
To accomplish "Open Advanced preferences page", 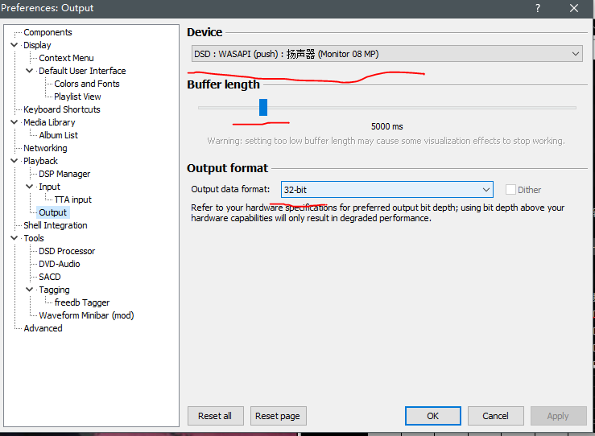I will pos(43,328).
